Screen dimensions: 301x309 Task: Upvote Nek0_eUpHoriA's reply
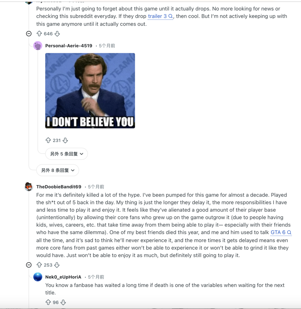click(x=48, y=302)
